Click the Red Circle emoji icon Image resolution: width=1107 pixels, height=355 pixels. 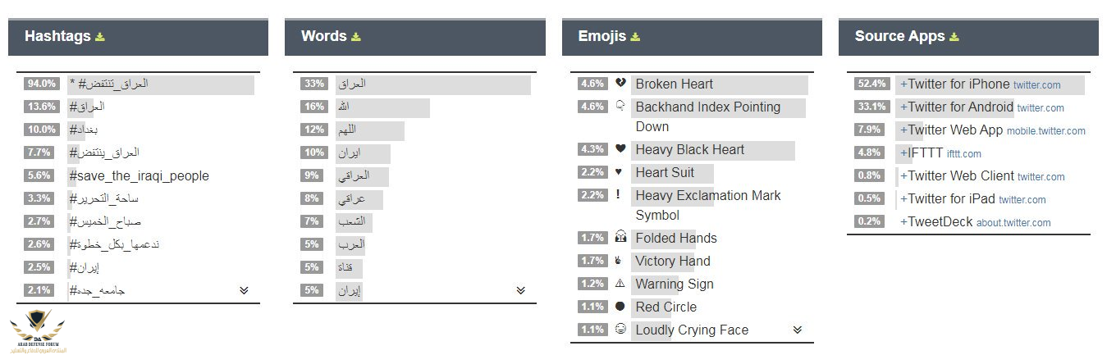[x=621, y=307]
